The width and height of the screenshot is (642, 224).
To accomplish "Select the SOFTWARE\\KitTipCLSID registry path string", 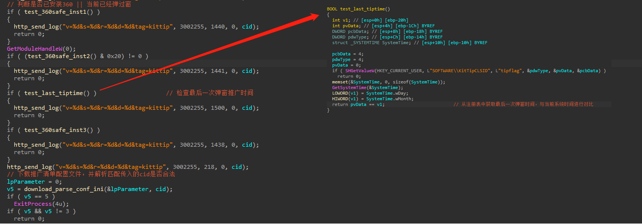I will (456, 71).
